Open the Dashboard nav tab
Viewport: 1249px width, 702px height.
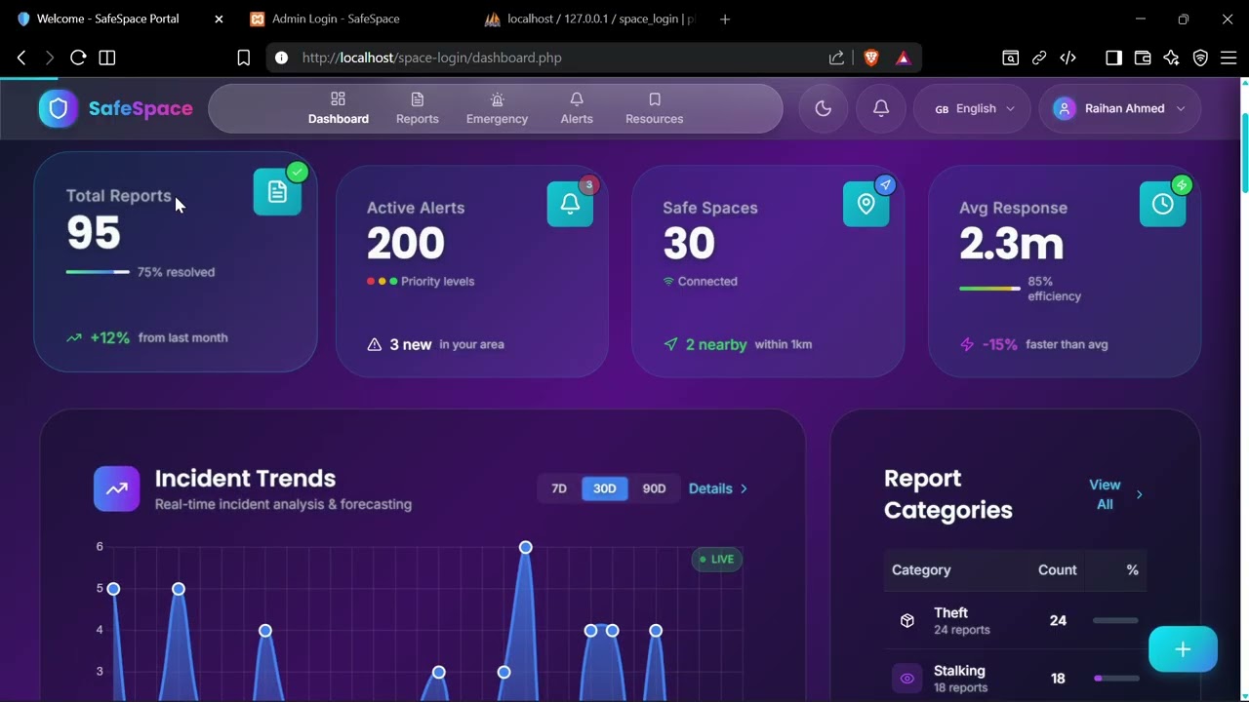[339, 108]
